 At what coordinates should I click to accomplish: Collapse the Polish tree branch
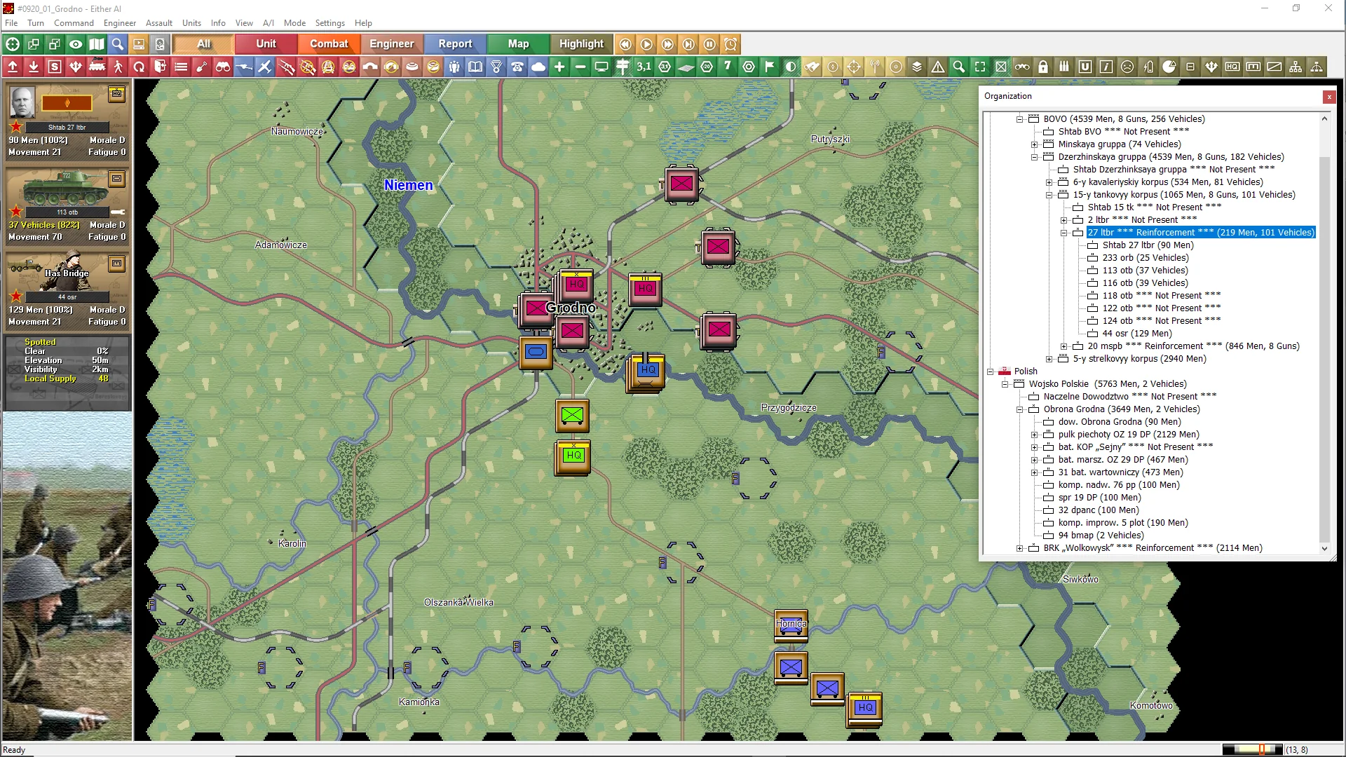(x=991, y=371)
